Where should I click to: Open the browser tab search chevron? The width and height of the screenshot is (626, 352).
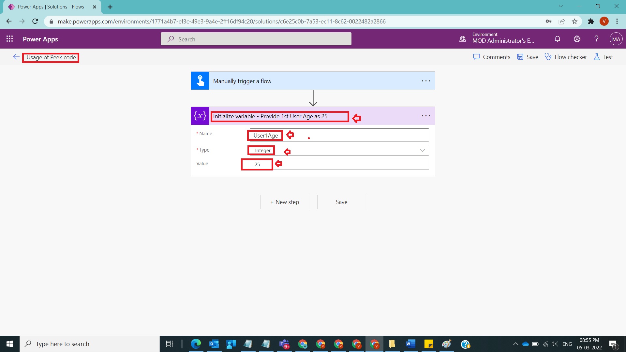561,6
